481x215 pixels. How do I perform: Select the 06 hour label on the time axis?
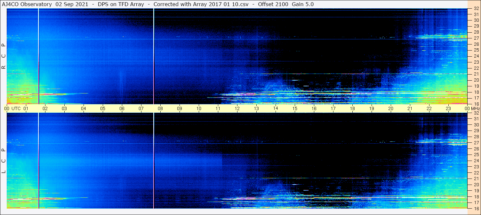pyautogui.click(x=122, y=108)
